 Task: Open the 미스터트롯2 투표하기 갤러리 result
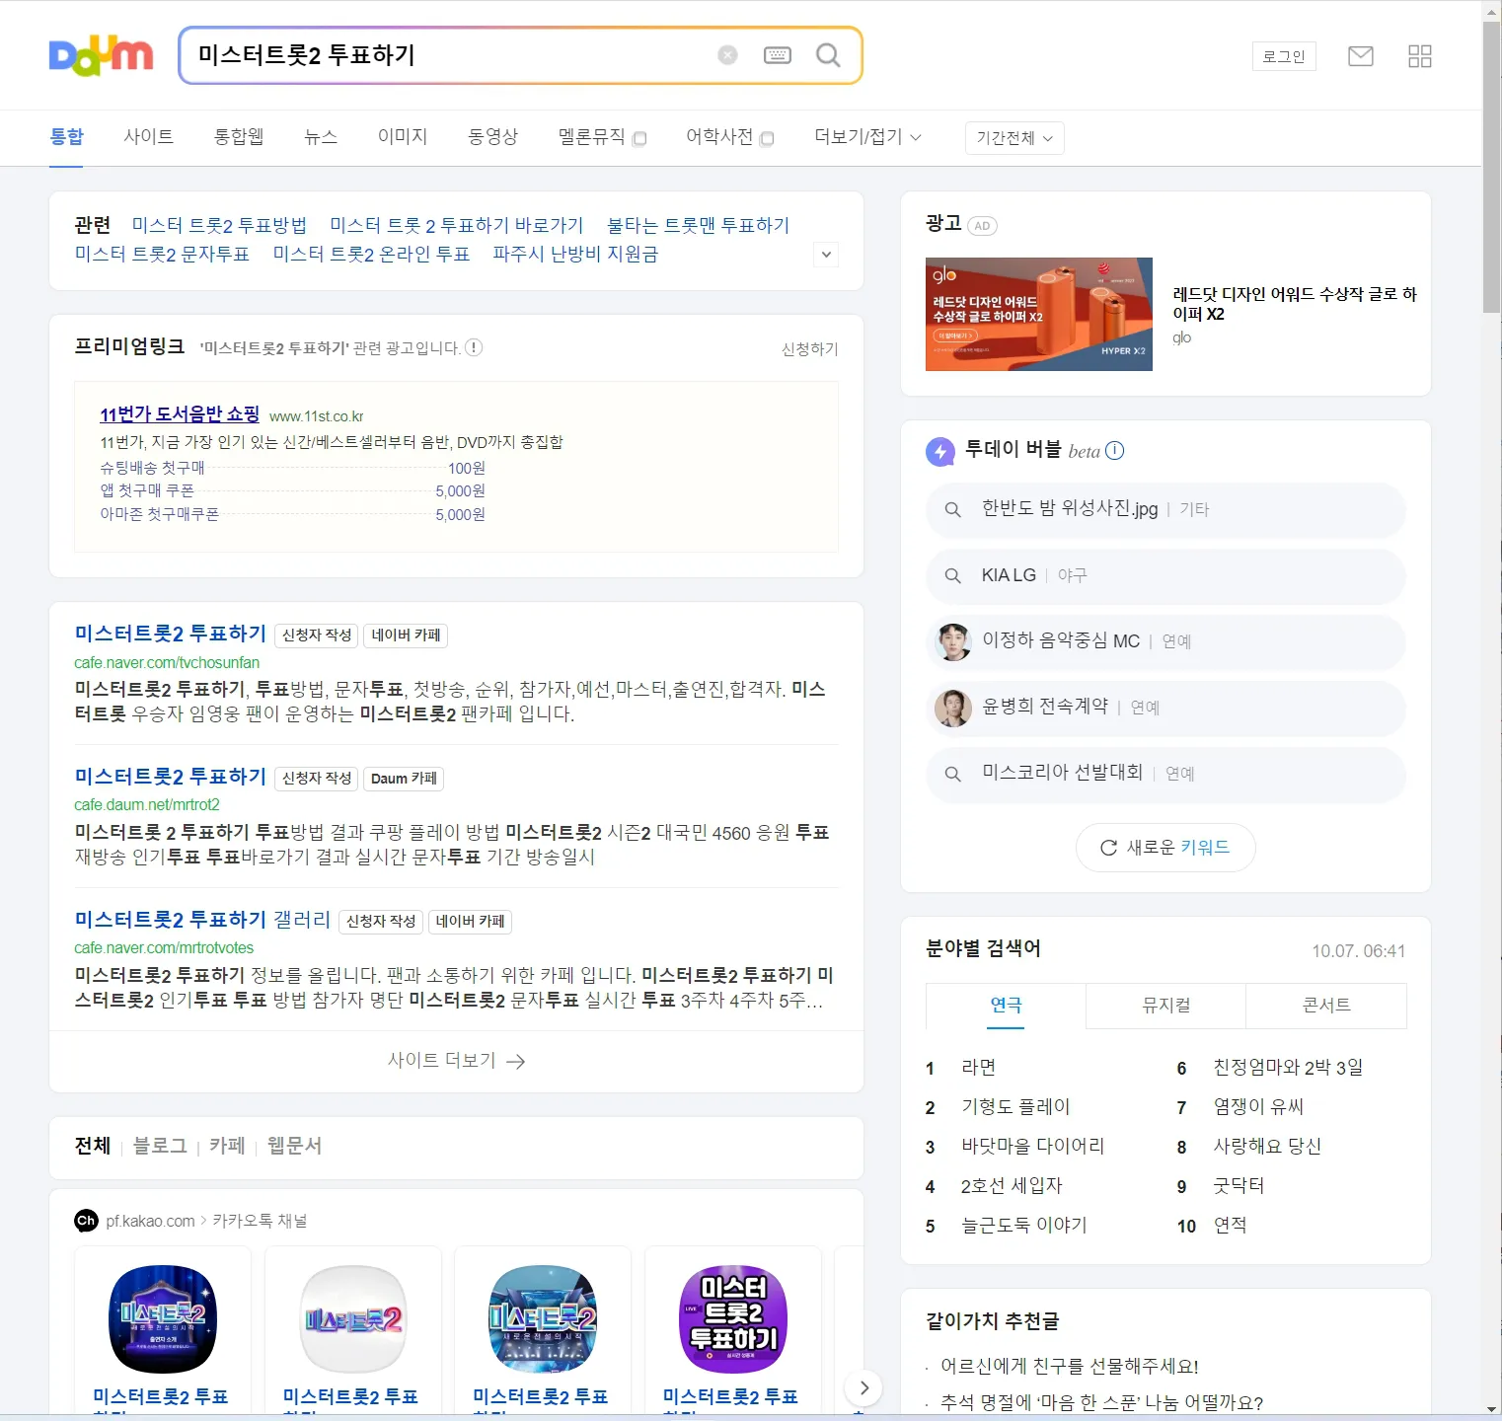pyautogui.click(x=202, y=920)
